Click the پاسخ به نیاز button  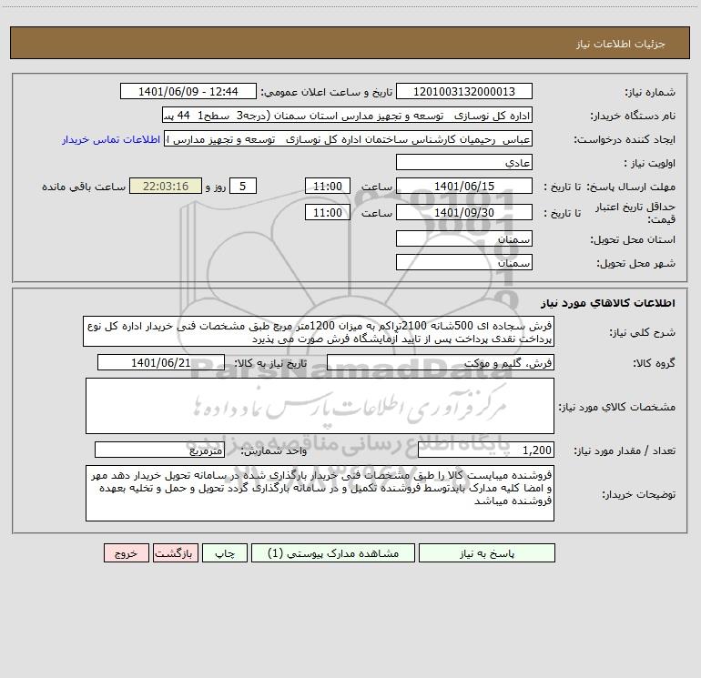pos(487,553)
